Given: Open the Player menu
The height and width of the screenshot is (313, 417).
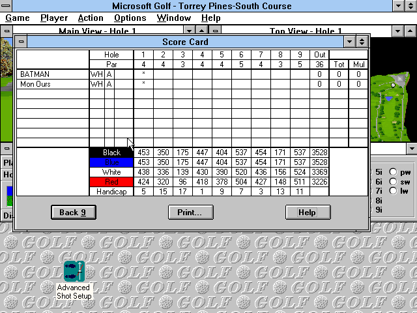Looking at the screenshot, I should point(54,18).
